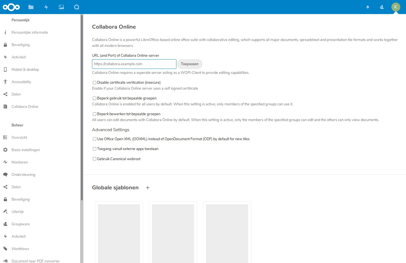
Task: Tick Toegang vanuit externe apps toestaan
Action: coord(95,149)
